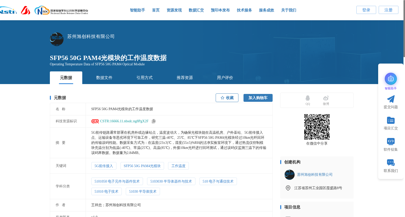Open the NSDC National Basic Science Data Center logo

(62, 10)
